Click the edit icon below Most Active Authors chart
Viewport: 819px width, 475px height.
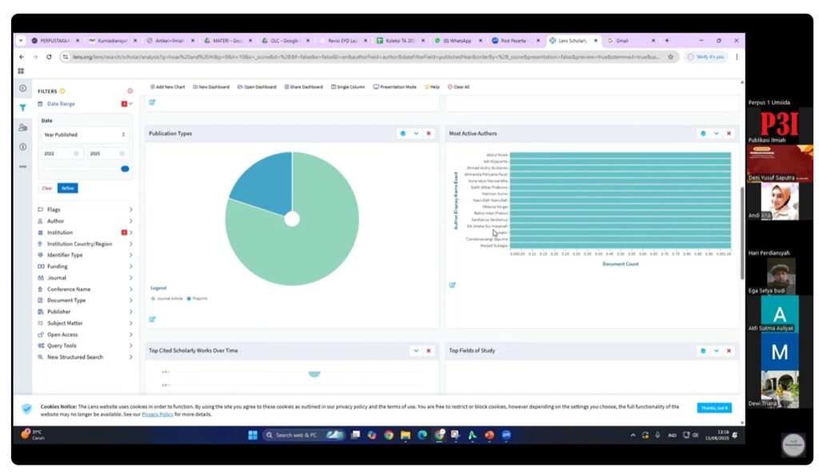point(453,285)
